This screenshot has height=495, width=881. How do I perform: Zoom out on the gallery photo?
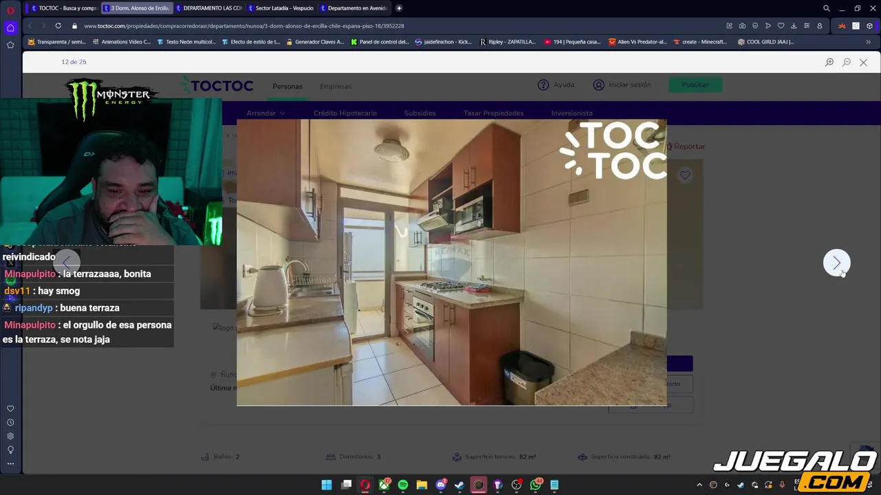point(847,62)
